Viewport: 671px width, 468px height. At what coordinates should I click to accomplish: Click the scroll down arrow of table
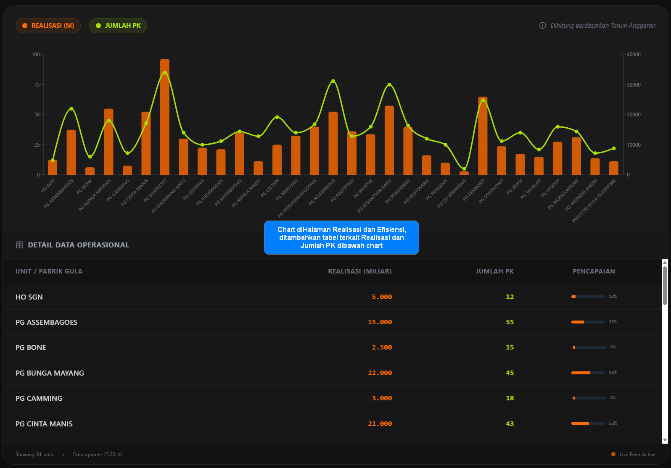click(665, 440)
